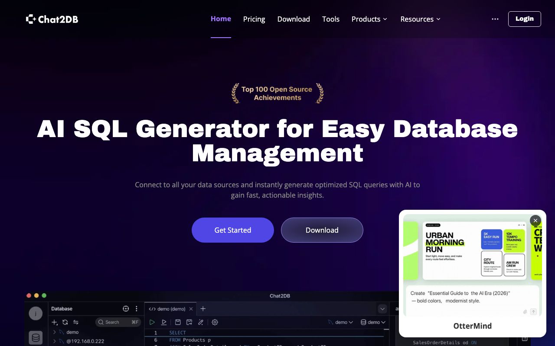Image resolution: width=555 pixels, height=346 pixels.
Task: Click the SELECT keyword on line 1
Action: (x=177, y=333)
